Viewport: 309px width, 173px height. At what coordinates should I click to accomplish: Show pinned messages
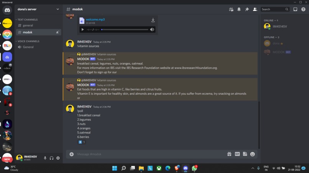click(247, 9)
